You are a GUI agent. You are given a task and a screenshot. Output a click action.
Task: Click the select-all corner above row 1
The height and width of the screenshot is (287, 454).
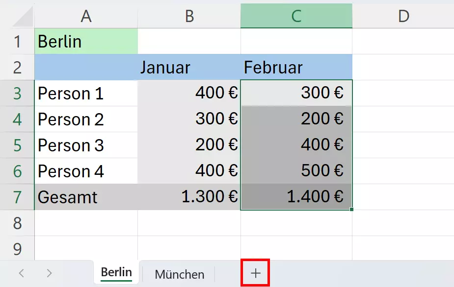pyautogui.click(x=17, y=16)
